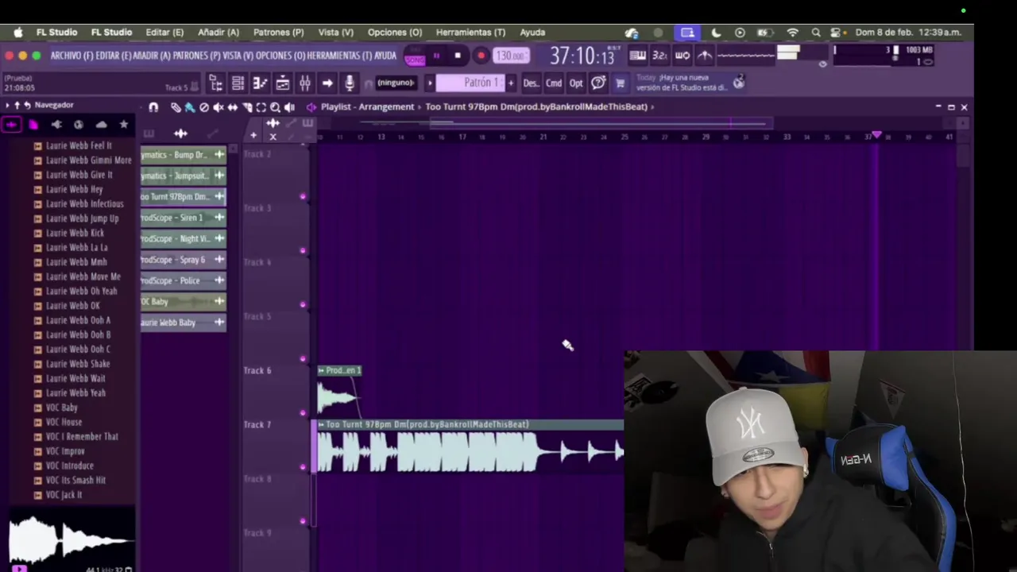Toggle mute dot for Track 8
The image size is (1017, 572).
click(303, 521)
